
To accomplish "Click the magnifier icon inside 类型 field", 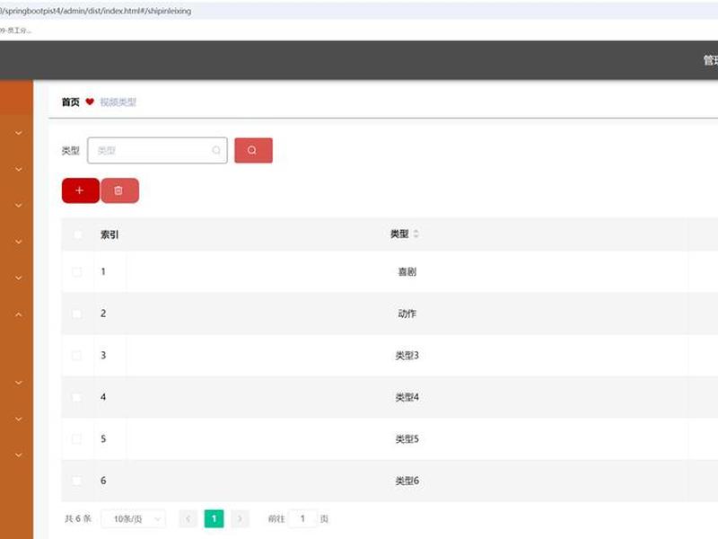I will pos(216,150).
